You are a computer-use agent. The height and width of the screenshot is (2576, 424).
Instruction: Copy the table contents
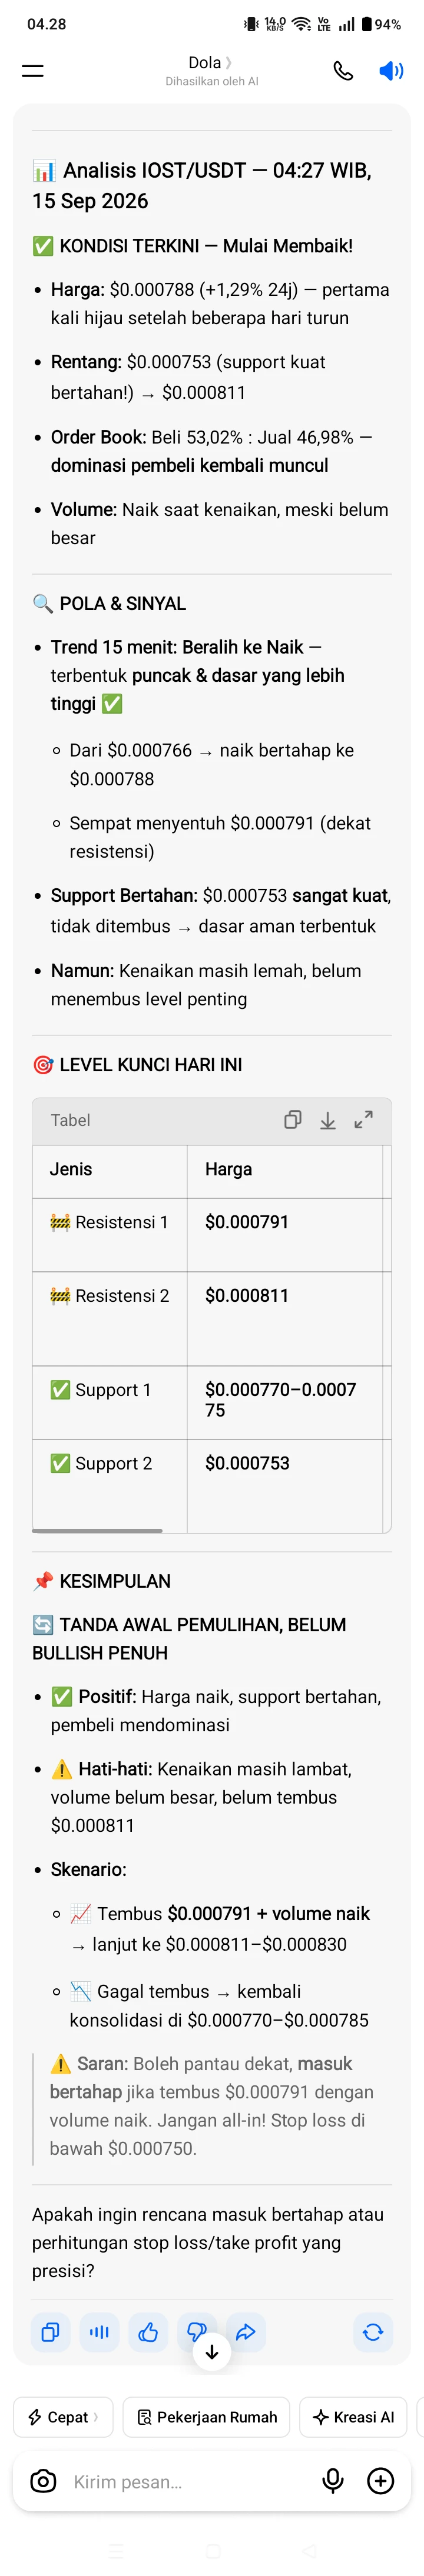click(292, 1119)
